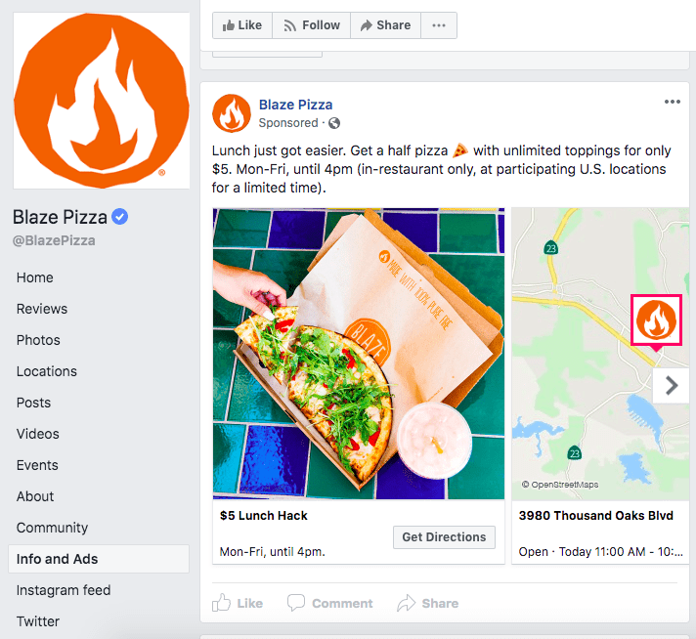
Task: Open the $5 Lunch Hack pizza image
Action: pyautogui.click(x=359, y=354)
